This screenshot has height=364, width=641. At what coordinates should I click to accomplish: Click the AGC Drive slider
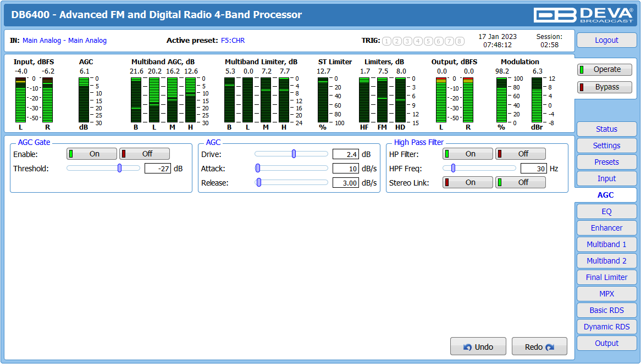pos(291,154)
